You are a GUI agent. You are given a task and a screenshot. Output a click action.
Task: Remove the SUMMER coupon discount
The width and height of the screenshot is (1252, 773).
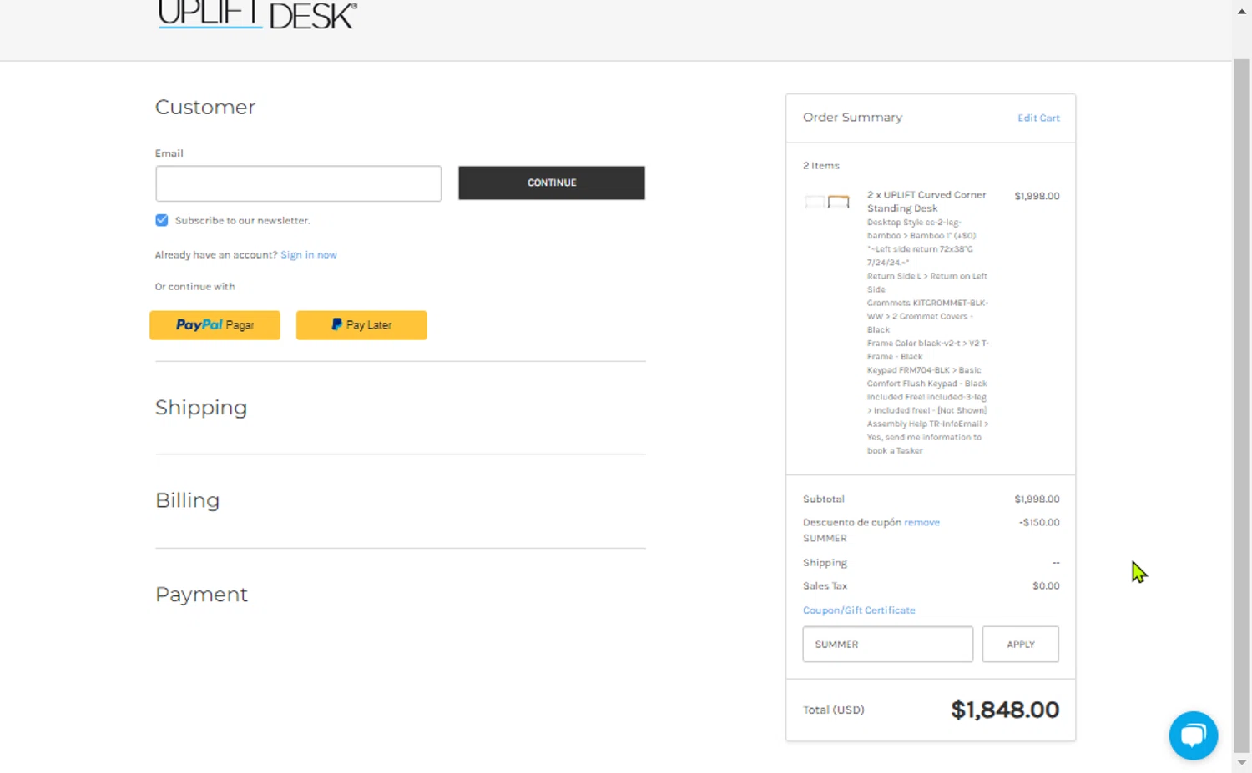click(921, 523)
